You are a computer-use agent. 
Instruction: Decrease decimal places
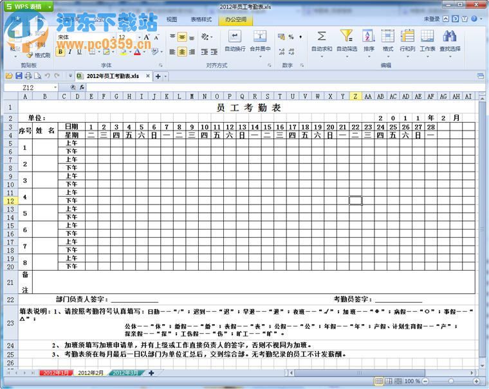(291, 51)
